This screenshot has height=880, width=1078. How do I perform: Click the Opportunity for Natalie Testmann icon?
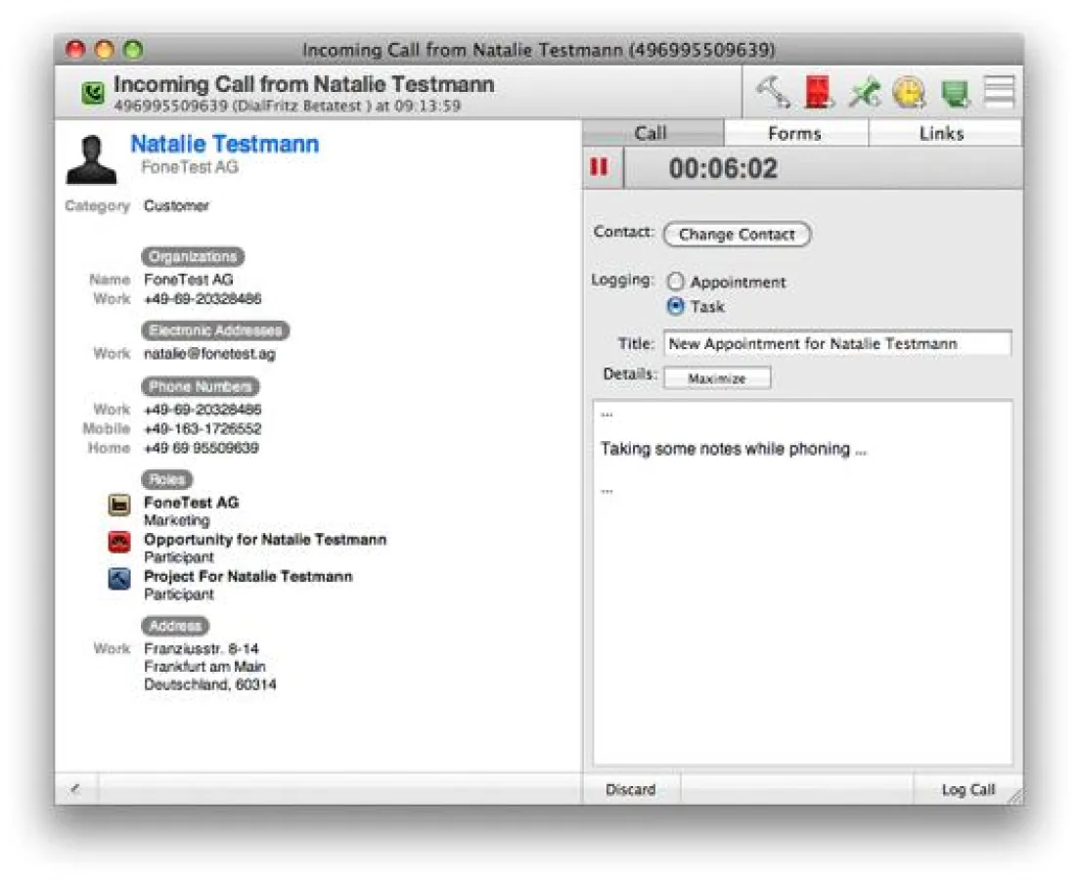119,541
